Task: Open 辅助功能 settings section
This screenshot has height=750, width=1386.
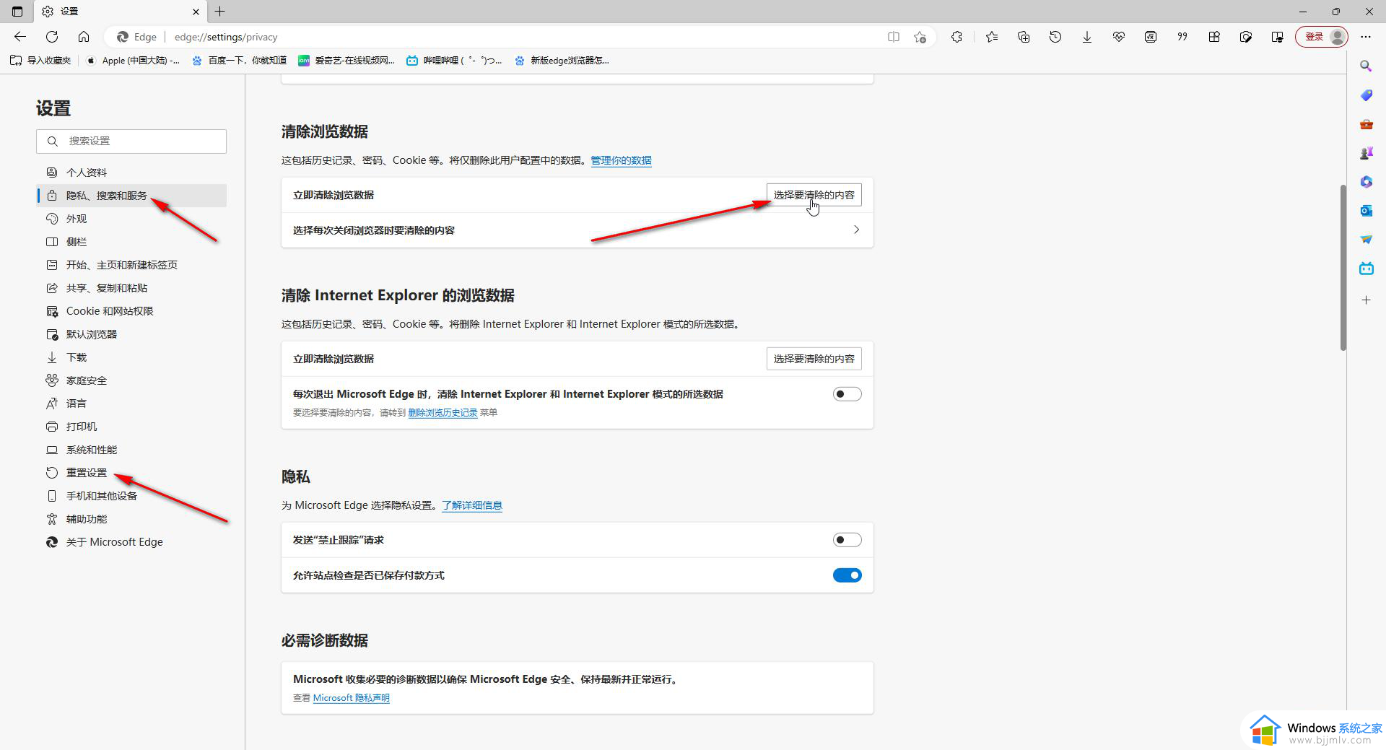Action: click(131, 519)
